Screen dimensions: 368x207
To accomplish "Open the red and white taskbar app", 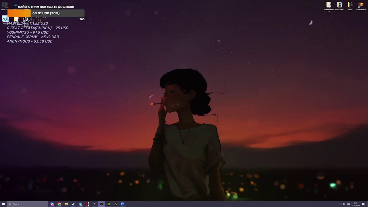I will click(x=87, y=204).
